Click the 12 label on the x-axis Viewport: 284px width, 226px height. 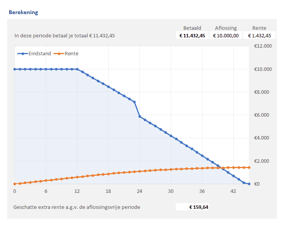[x=77, y=191]
